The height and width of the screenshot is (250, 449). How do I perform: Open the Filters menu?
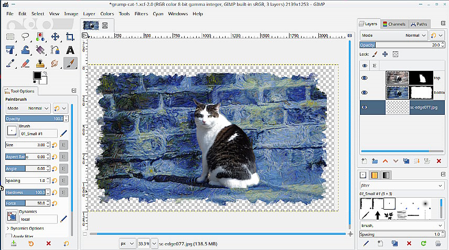(x=141, y=14)
